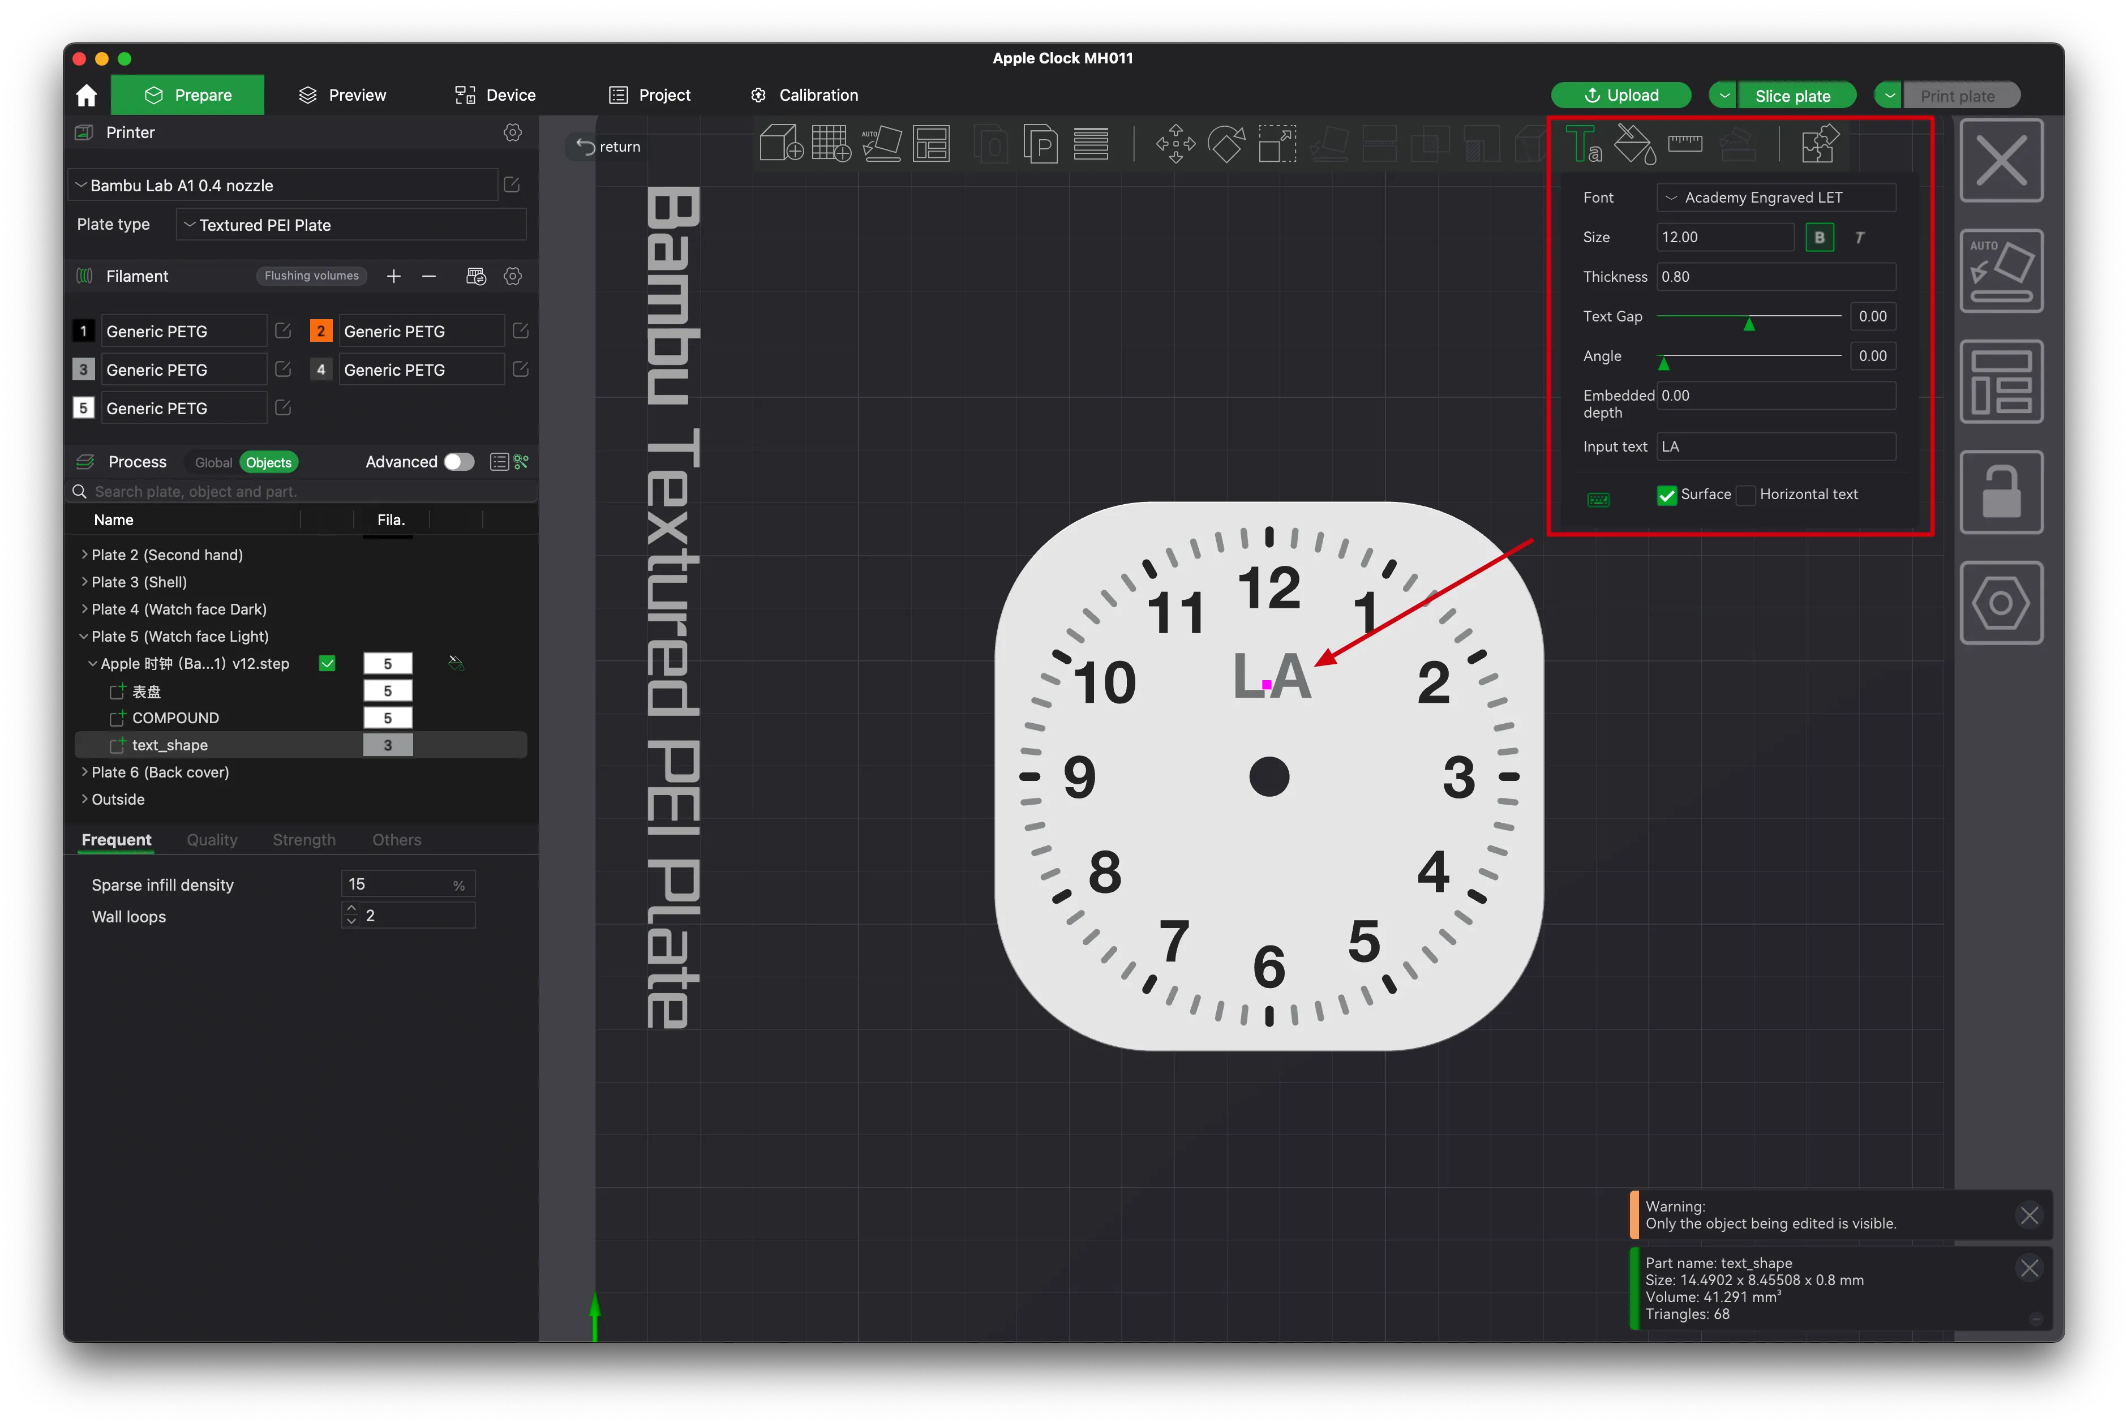Open the printer preset dropdown
Image resolution: width=2128 pixels, height=1426 pixels.
click(x=283, y=186)
